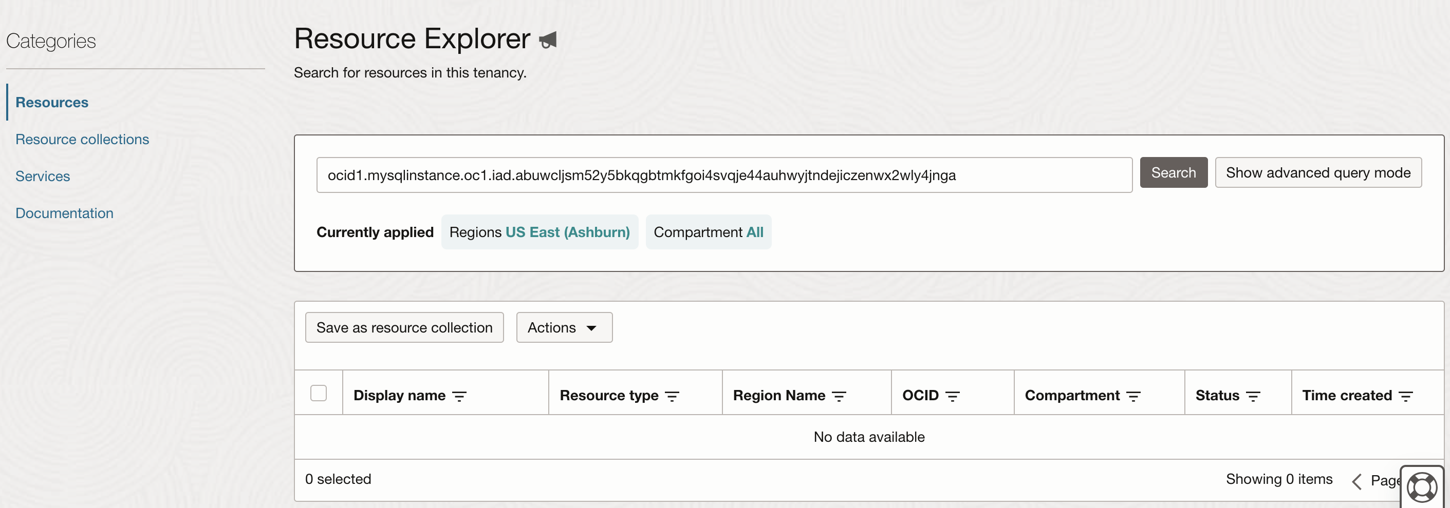This screenshot has height=508, width=1450.
Task: Navigate to Services category
Action: tap(43, 176)
